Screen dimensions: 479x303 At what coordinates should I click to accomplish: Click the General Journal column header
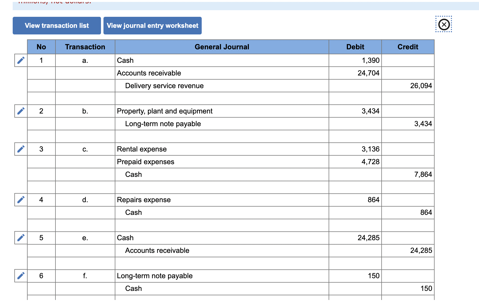coord(222,47)
